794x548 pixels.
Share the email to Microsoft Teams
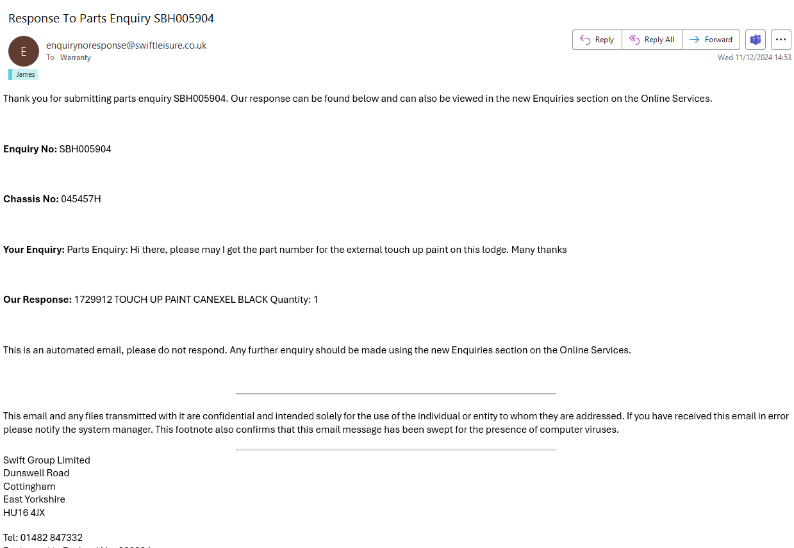pyautogui.click(x=756, y=40)
